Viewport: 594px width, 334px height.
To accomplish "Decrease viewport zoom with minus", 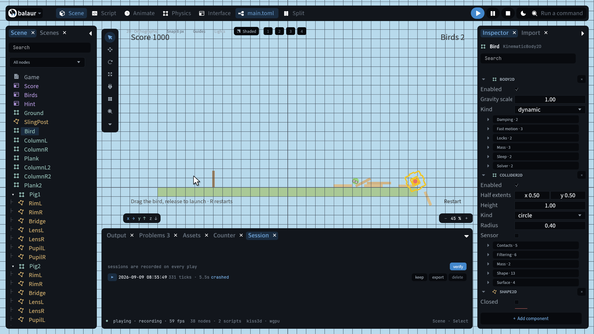I will pos(445,219).
